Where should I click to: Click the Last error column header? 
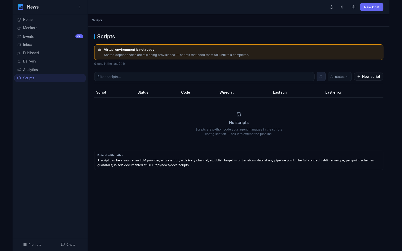tap(333, 92)
